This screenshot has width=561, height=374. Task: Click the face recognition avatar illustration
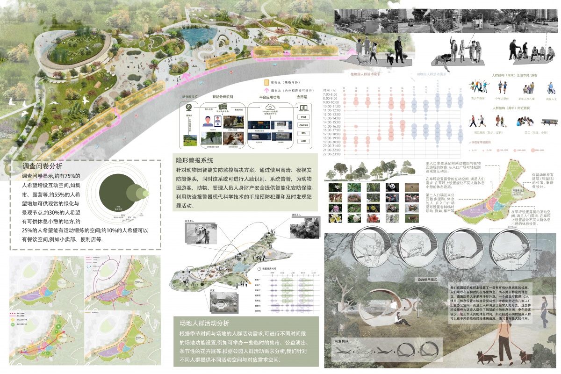(x=208, y=122)
